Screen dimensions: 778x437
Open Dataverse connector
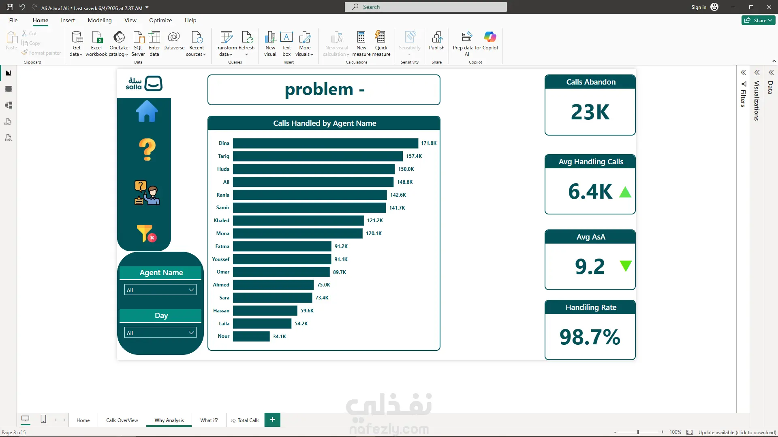point(174,40)
